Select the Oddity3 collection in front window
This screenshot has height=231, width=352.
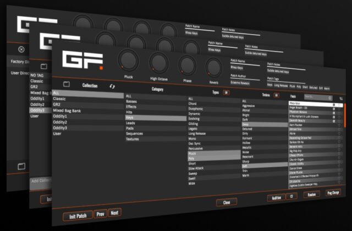click(88, 128)
